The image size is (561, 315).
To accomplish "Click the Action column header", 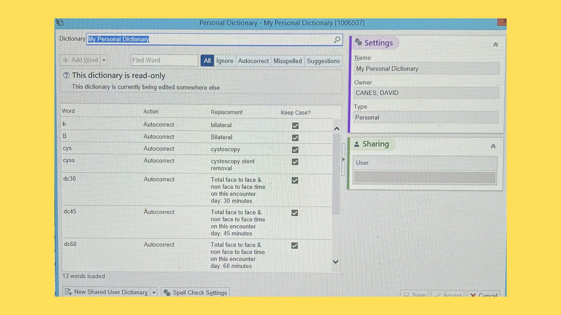I will click(x=151, y=112).
